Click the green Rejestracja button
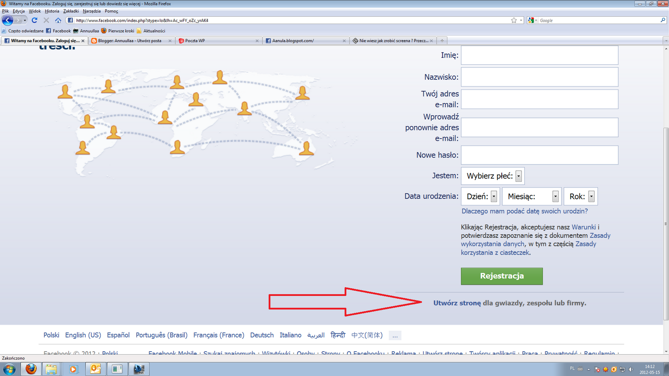Screen dimensions: 669x376 point(502,276)
